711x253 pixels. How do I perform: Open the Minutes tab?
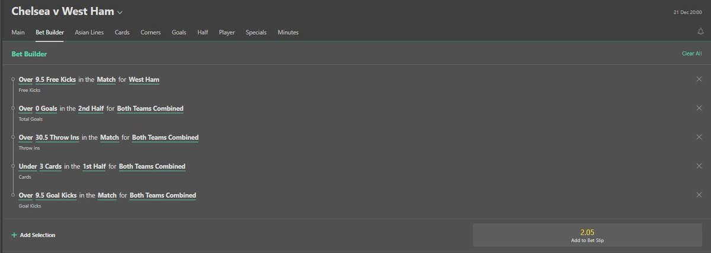pyautogui.click(x=288, y=33)
